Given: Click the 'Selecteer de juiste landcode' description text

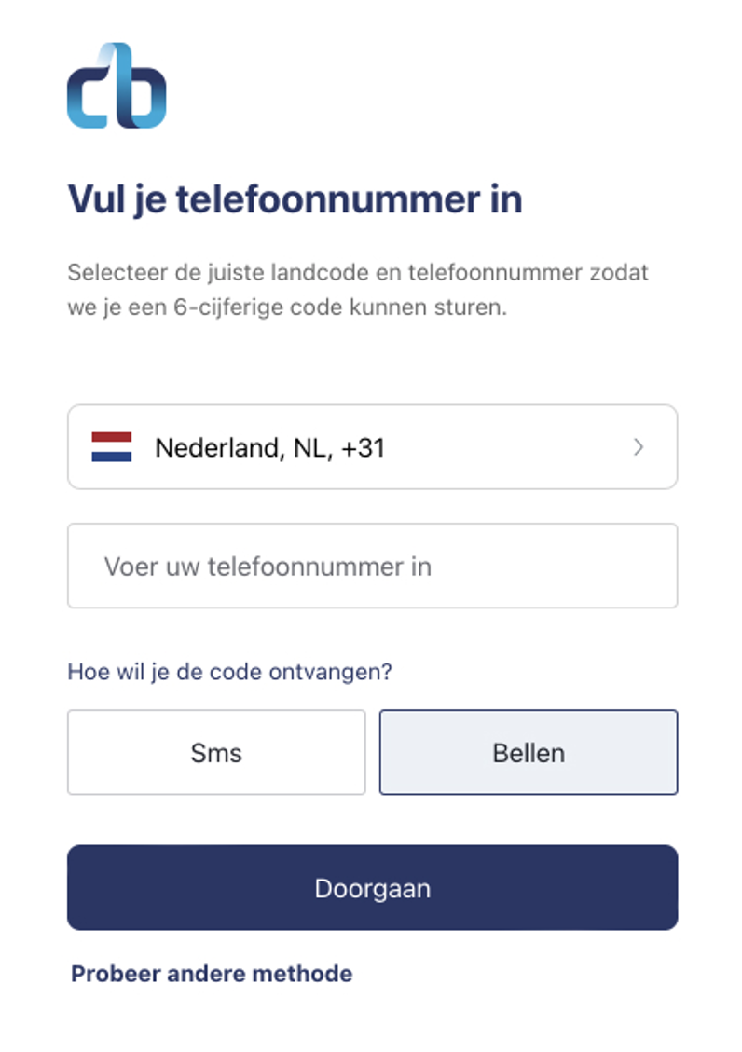Looking at the screenshot, I should point(358,290).
